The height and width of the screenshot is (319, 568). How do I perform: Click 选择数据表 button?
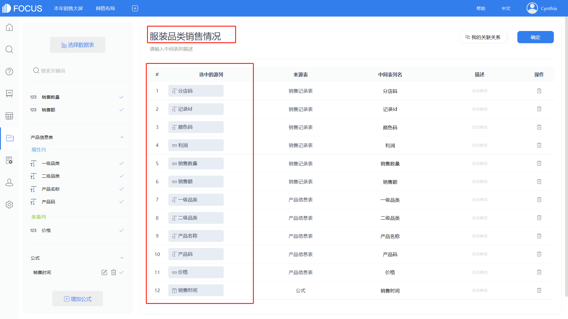[x=78, y=45]
